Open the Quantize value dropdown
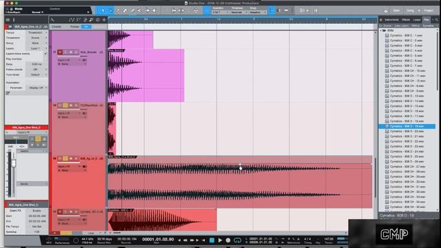441x248 pixels. pyautogui.click(x=220, y=12)
